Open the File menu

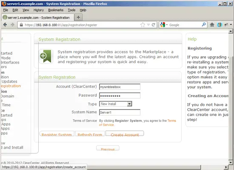(6, 10)
